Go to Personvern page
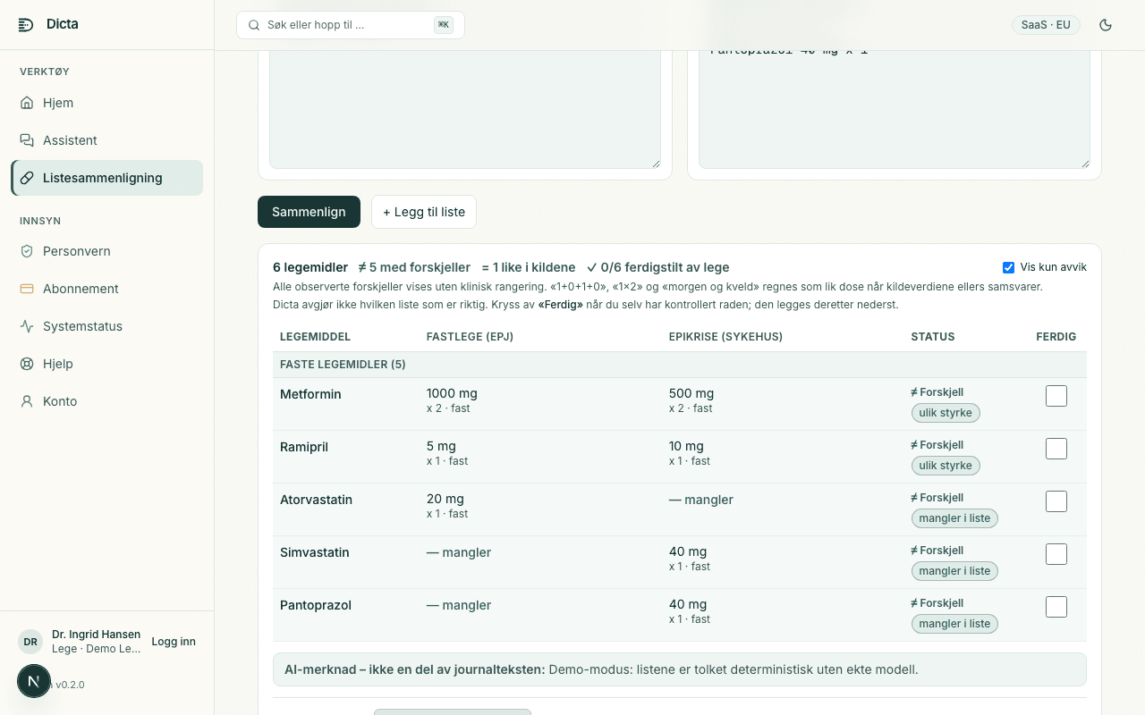 coord(107,251)
